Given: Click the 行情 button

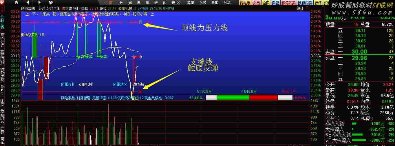Looking at the screenshot, I should (318, 3).
